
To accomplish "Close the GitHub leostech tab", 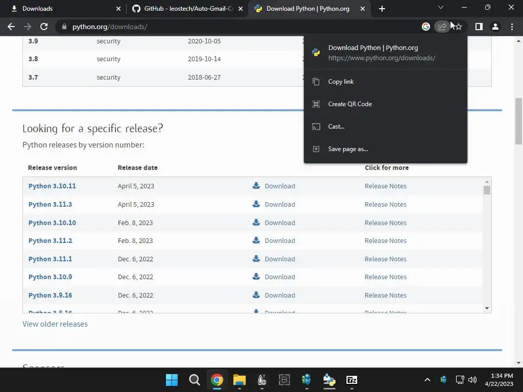I will tap(241, 9).
